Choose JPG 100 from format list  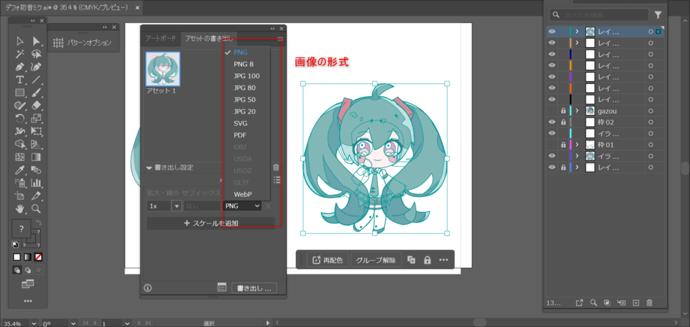coord(246,76)
